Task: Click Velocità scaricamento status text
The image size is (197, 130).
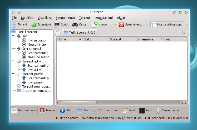Action: coord(112,118)
